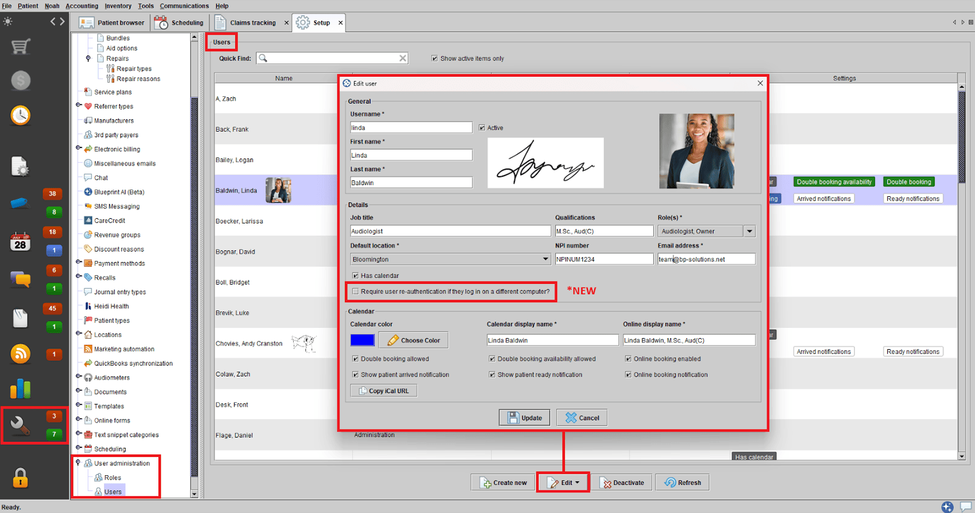Click the clock icon in sidebar
This screenshot has height=513, width=975.
coord(21,115)
